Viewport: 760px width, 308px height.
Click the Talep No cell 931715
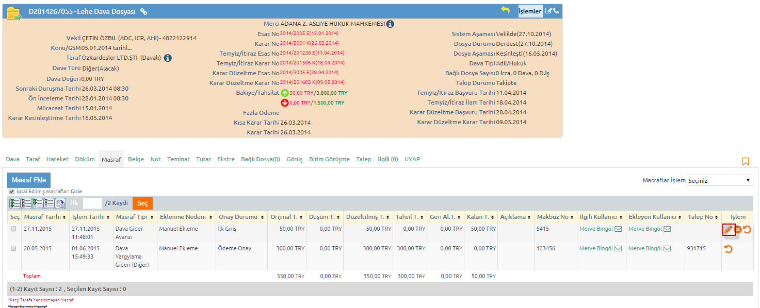click(696, 249)
